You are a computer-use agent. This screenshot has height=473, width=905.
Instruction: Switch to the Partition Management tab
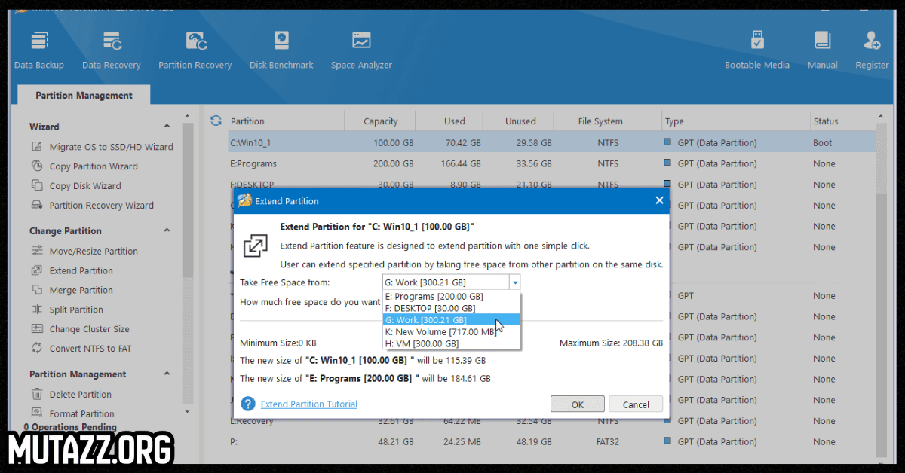point(82,95)
